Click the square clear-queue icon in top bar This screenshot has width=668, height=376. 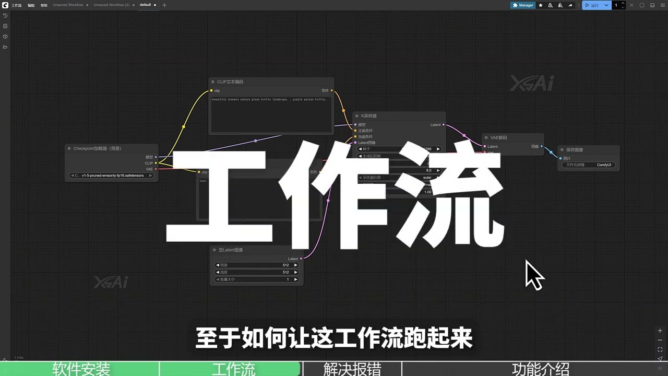(x=642, y=5)
